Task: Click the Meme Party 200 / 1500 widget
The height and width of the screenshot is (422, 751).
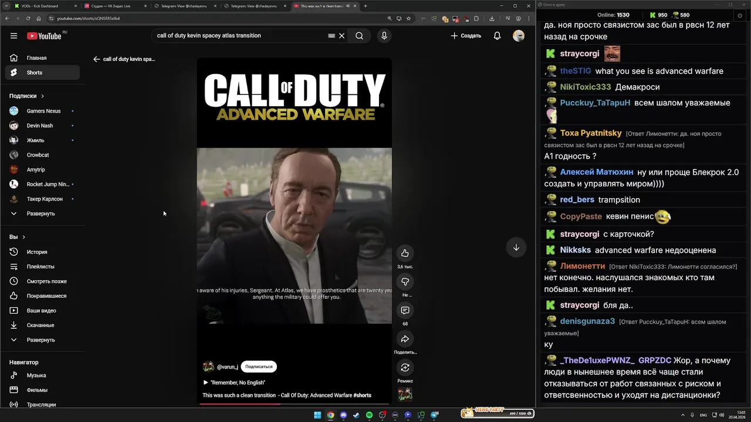Action: (498, 413)
